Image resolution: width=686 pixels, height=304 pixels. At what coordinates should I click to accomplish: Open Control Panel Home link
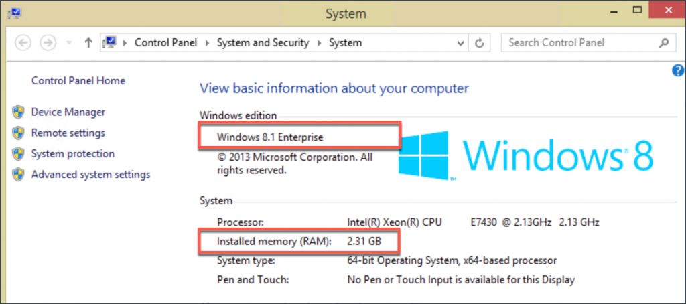[x=78, y=81]
